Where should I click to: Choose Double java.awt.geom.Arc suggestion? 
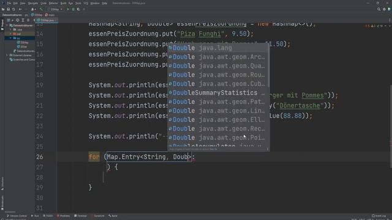coord(217,57)
